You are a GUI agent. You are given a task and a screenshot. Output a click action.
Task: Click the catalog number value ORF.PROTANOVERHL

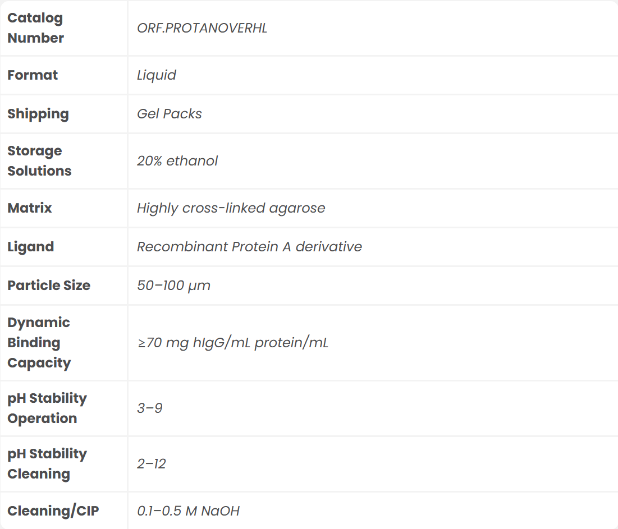click(202, 28)
